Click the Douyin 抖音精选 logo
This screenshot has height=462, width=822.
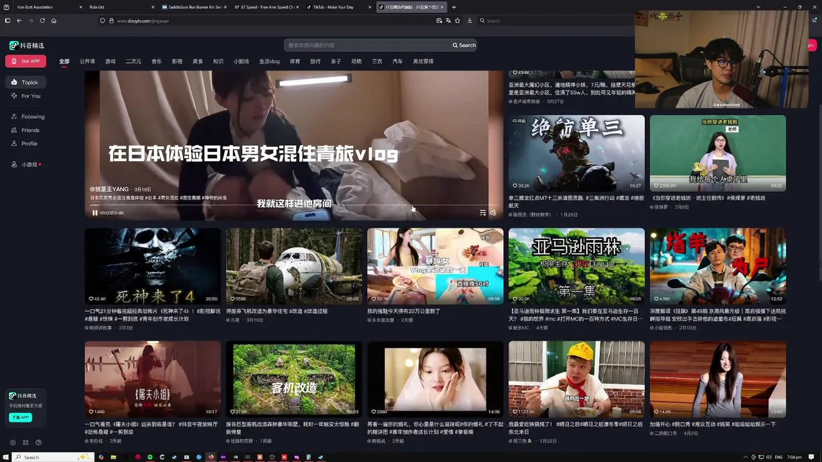click(27, 45)
